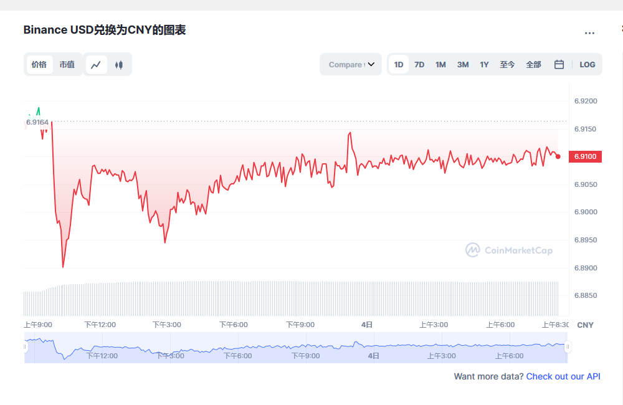The image size is (623, 405).
Task: Select the 市值 market cap tab
Action: [x=67, y=64]
